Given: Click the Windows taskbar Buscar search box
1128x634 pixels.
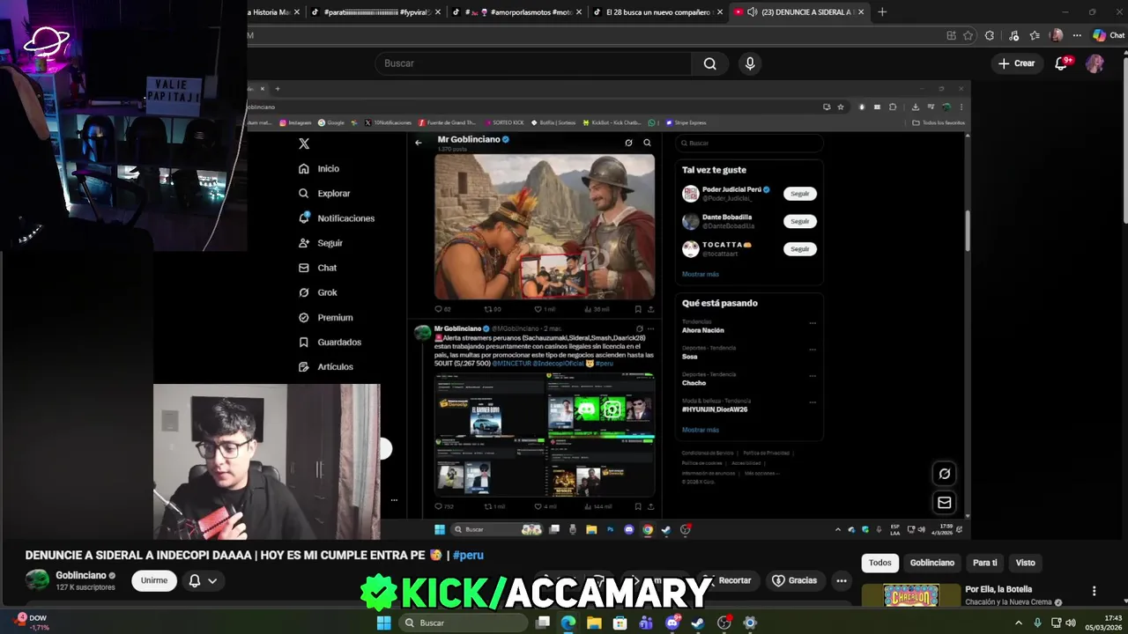Looking at the screenshot, I should pyautogui.click(x=462, y=623).
